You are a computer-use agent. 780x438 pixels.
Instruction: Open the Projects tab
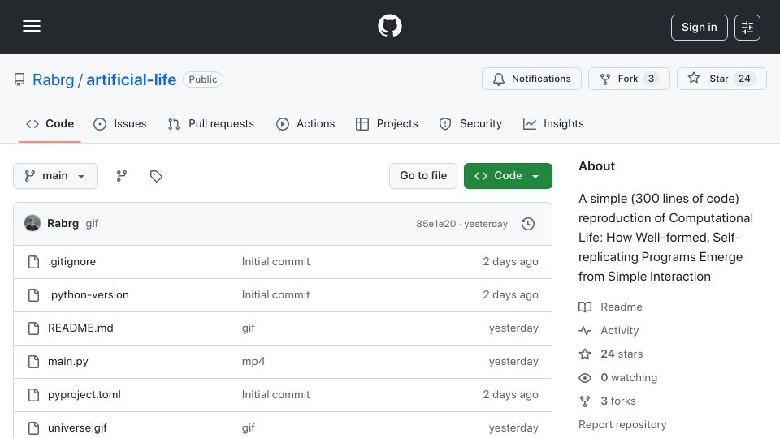coord(387,123)
